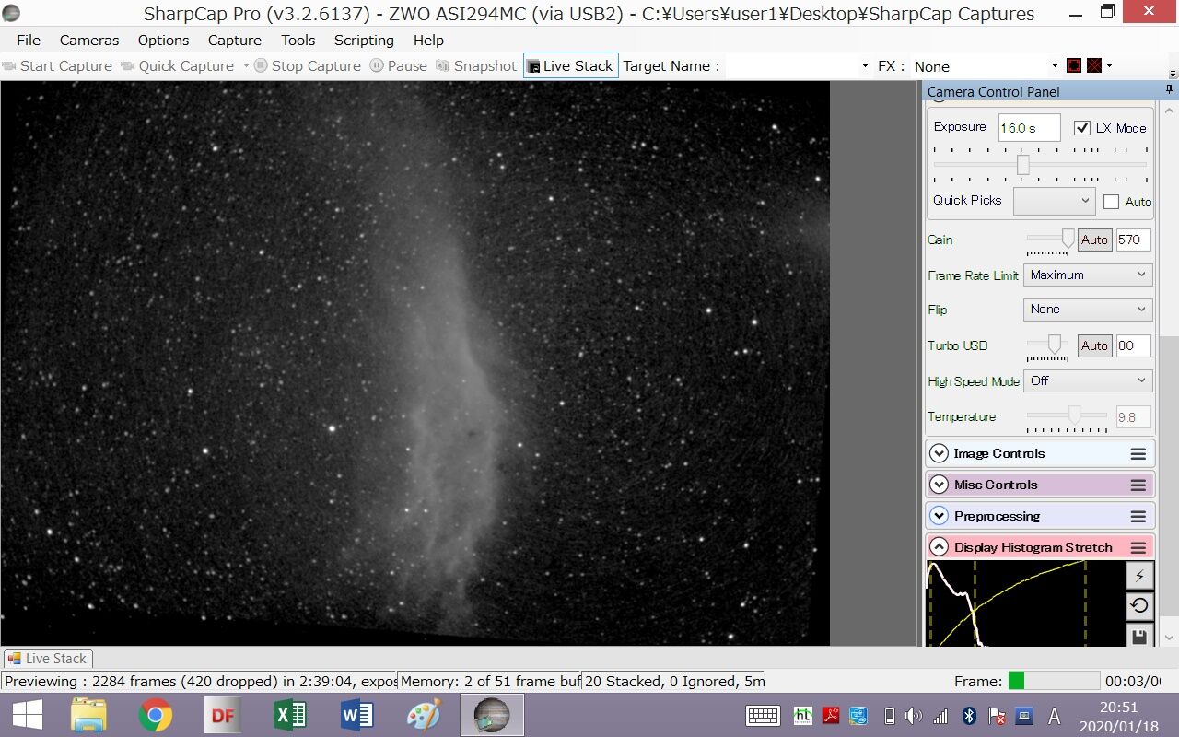Open Word from the taskbar
The image size is (1179, 737).
click(x=356, y=715)
